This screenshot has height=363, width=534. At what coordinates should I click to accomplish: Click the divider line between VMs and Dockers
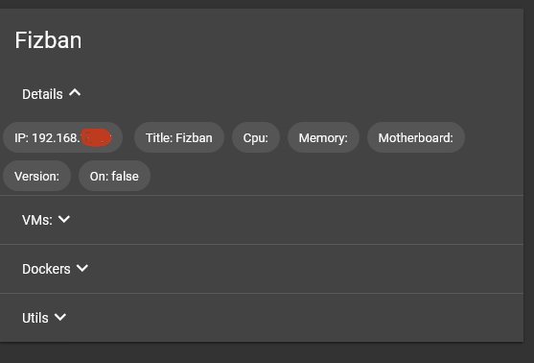[x=262, y=244]
